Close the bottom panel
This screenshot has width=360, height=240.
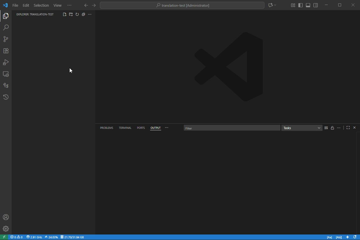click(354, 128)
